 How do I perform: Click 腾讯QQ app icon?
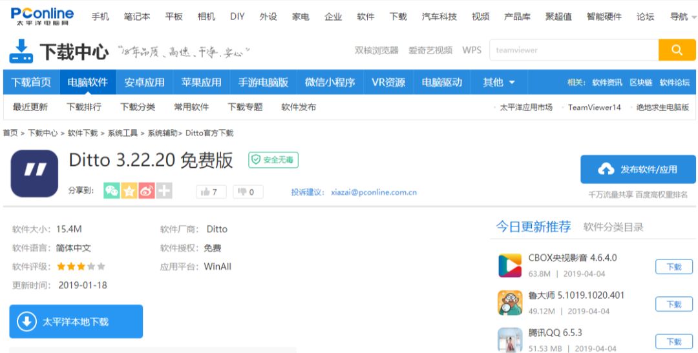(510, 340)
